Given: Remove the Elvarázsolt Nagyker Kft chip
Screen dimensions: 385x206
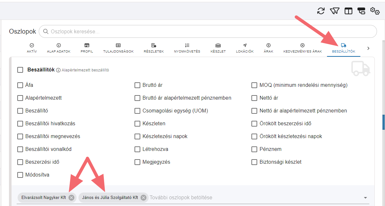Looking at the screenshot, I should (71, 198).
